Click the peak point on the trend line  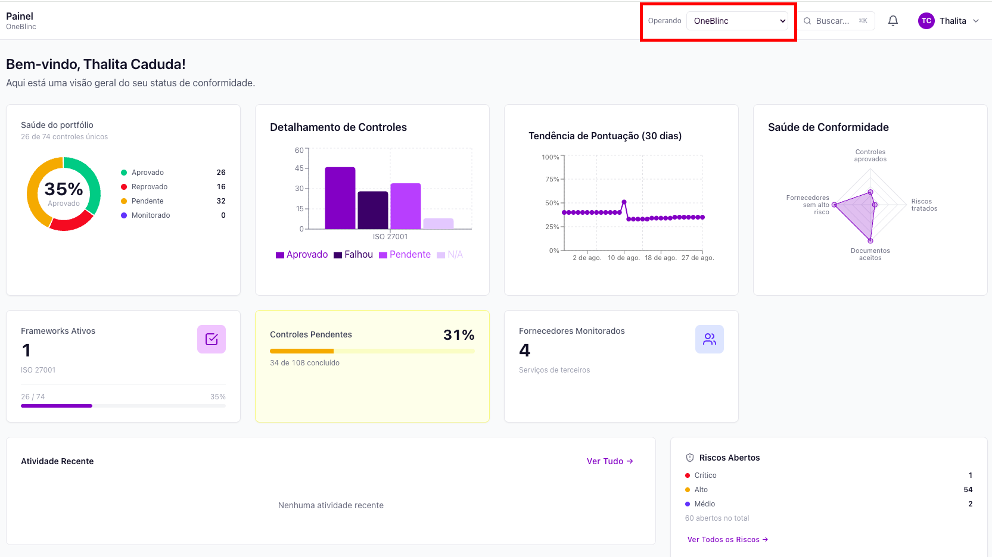[624, 202]
